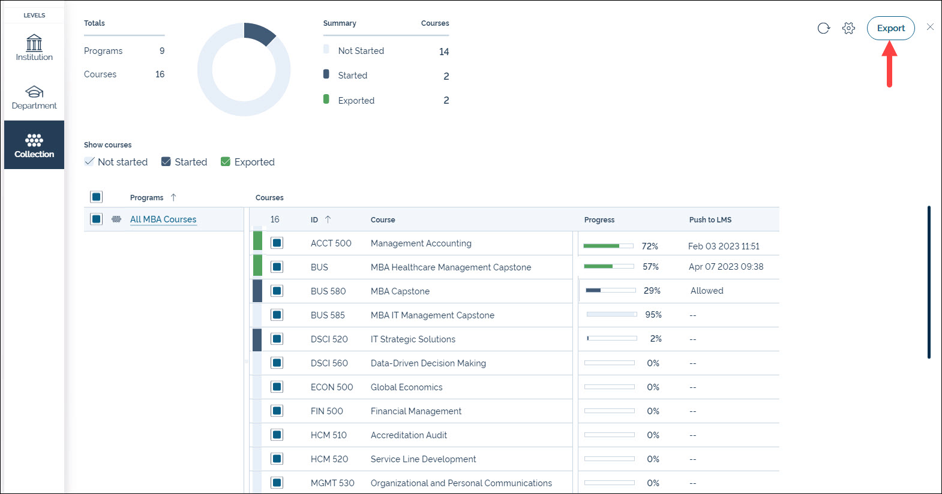The image size is (942, 494).
Task: Open the settings gear icon
Action: 848,28
